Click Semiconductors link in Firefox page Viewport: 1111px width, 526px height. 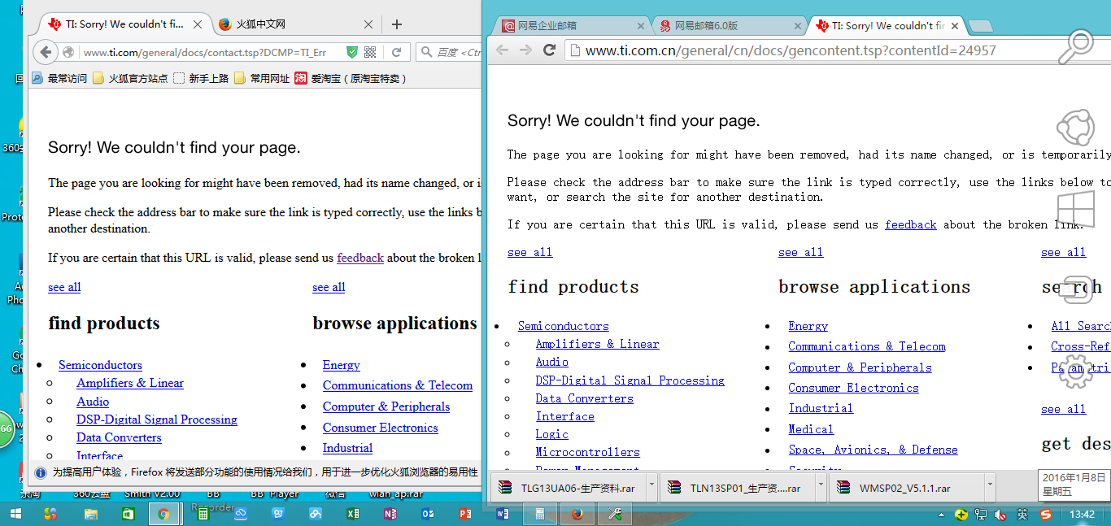click(x=100, y=365)
